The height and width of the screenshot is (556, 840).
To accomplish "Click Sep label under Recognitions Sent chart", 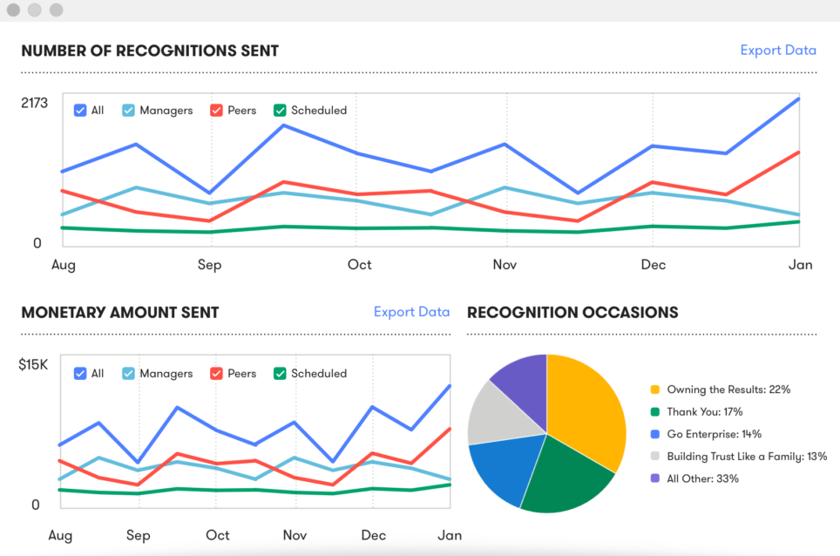I will click(x=209, y=265).
